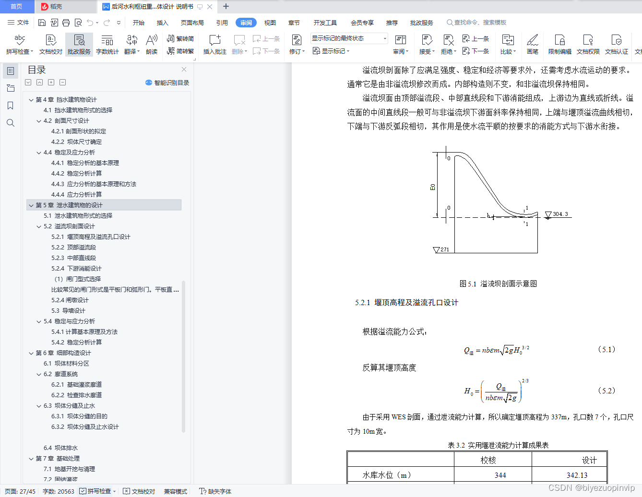Select the 画笔 pen tool
Image resolution: width=642 pixels, height=497 pixels.
pyautogui.click(x=532, y=44)
